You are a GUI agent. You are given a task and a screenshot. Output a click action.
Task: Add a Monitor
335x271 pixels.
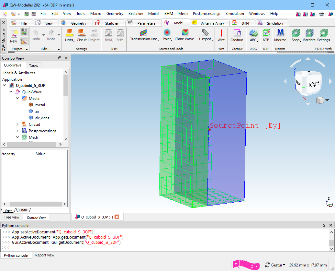coord(280,36)
